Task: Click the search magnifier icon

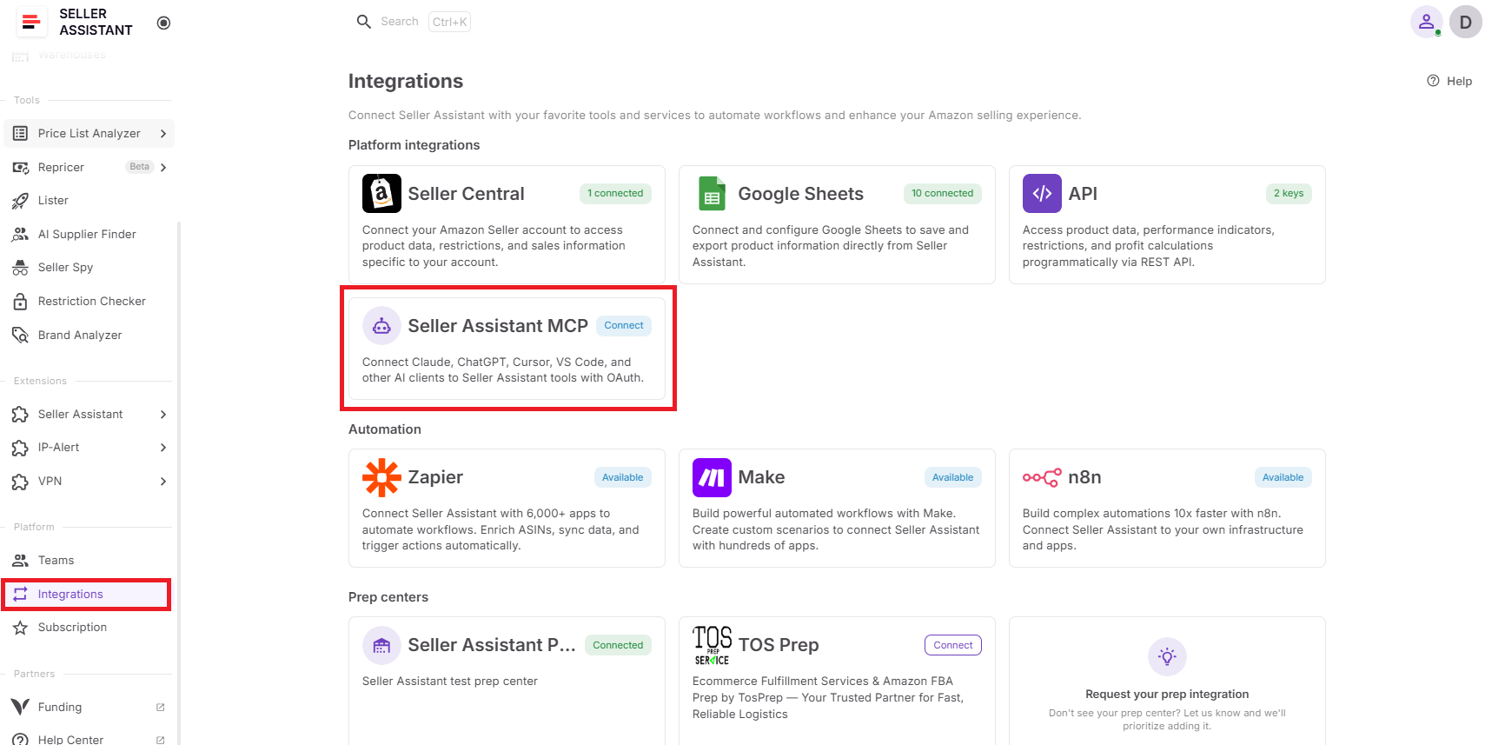Action: point(364,22)
